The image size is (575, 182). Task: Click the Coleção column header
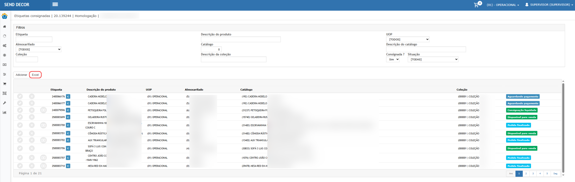[462, 90]
